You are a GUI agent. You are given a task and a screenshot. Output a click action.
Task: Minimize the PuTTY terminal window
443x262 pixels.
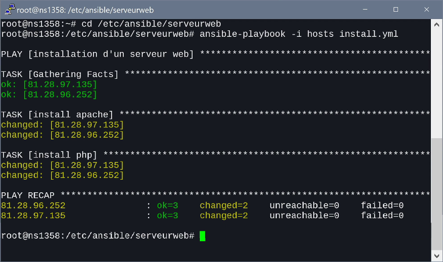[365, 10]
